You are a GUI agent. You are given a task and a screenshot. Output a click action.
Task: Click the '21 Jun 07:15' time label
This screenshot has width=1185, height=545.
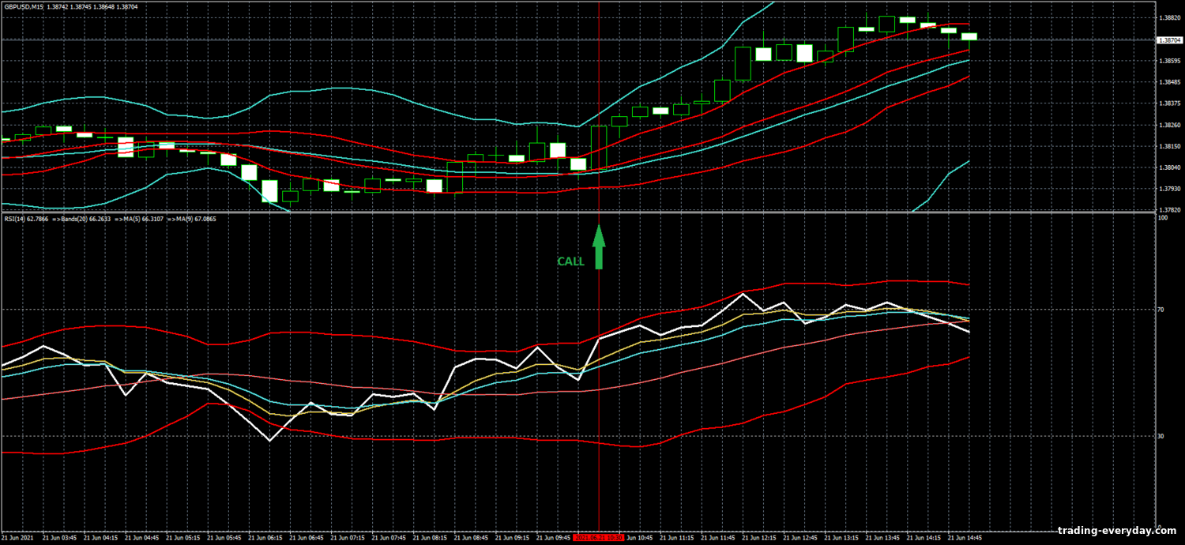tap(347, 538)
